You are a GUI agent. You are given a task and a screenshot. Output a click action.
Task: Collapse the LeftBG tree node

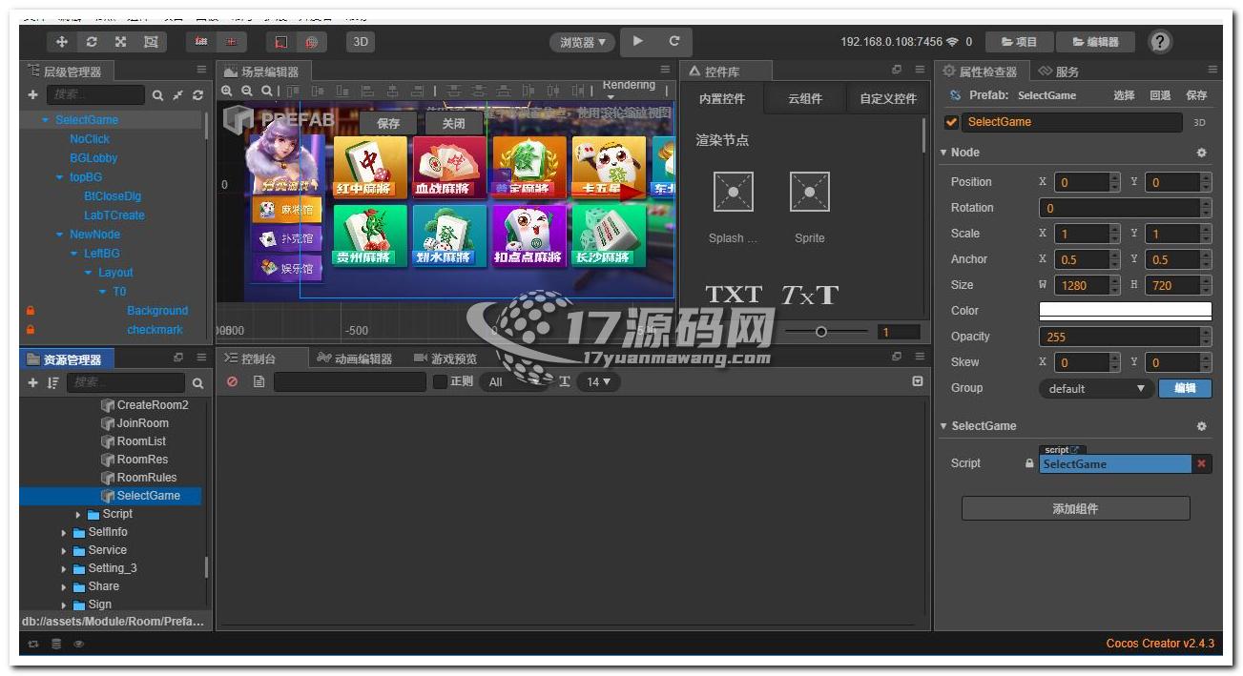pos(74,254)
